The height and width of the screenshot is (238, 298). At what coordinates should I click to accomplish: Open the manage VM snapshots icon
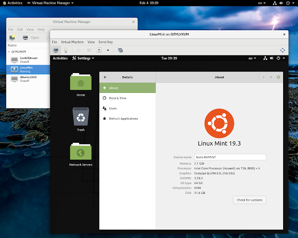(120, 50)
